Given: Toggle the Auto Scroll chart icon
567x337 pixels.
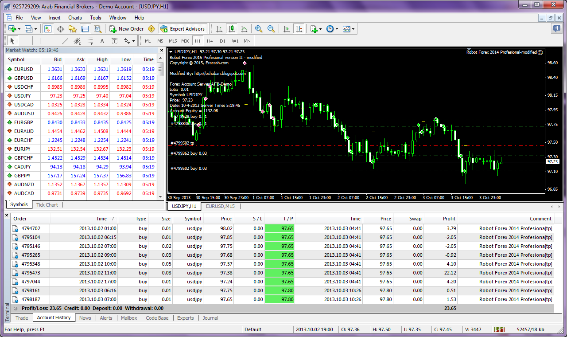Looking at the screenshot, I should [x=286, y=29].
